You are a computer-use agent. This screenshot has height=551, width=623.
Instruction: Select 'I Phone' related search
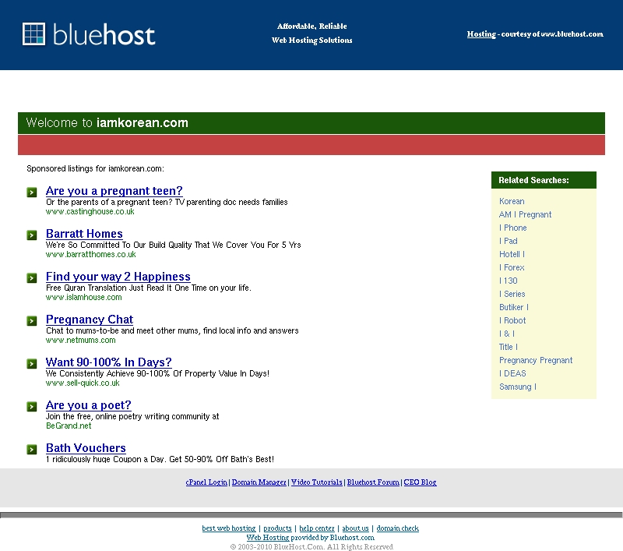(x=513, y=228)
